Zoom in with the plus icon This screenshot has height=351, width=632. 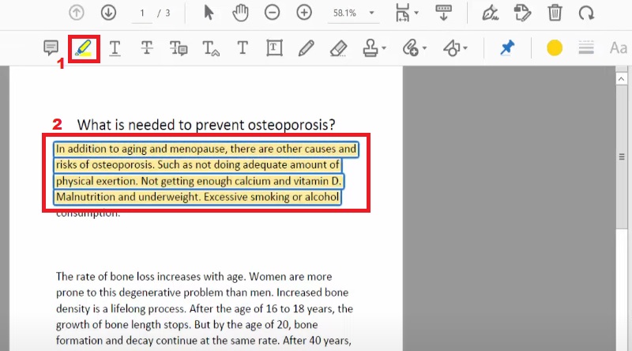pos(304,13)
